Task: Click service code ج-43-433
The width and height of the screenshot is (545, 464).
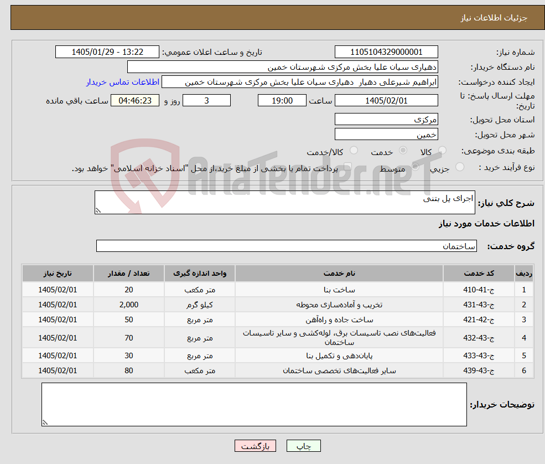Action: click(x=479, y=356)
